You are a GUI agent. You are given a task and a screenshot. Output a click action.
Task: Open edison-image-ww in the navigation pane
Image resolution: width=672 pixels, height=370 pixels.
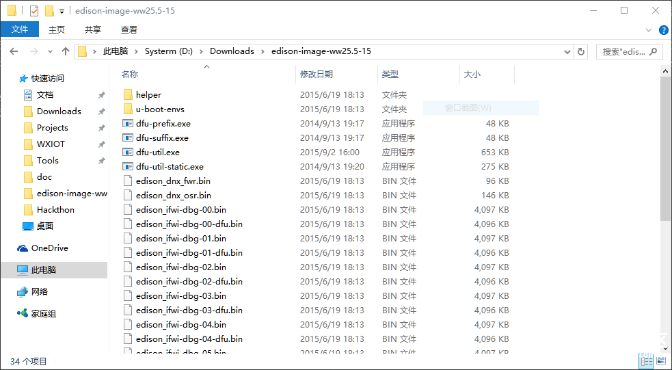[72, 194]
